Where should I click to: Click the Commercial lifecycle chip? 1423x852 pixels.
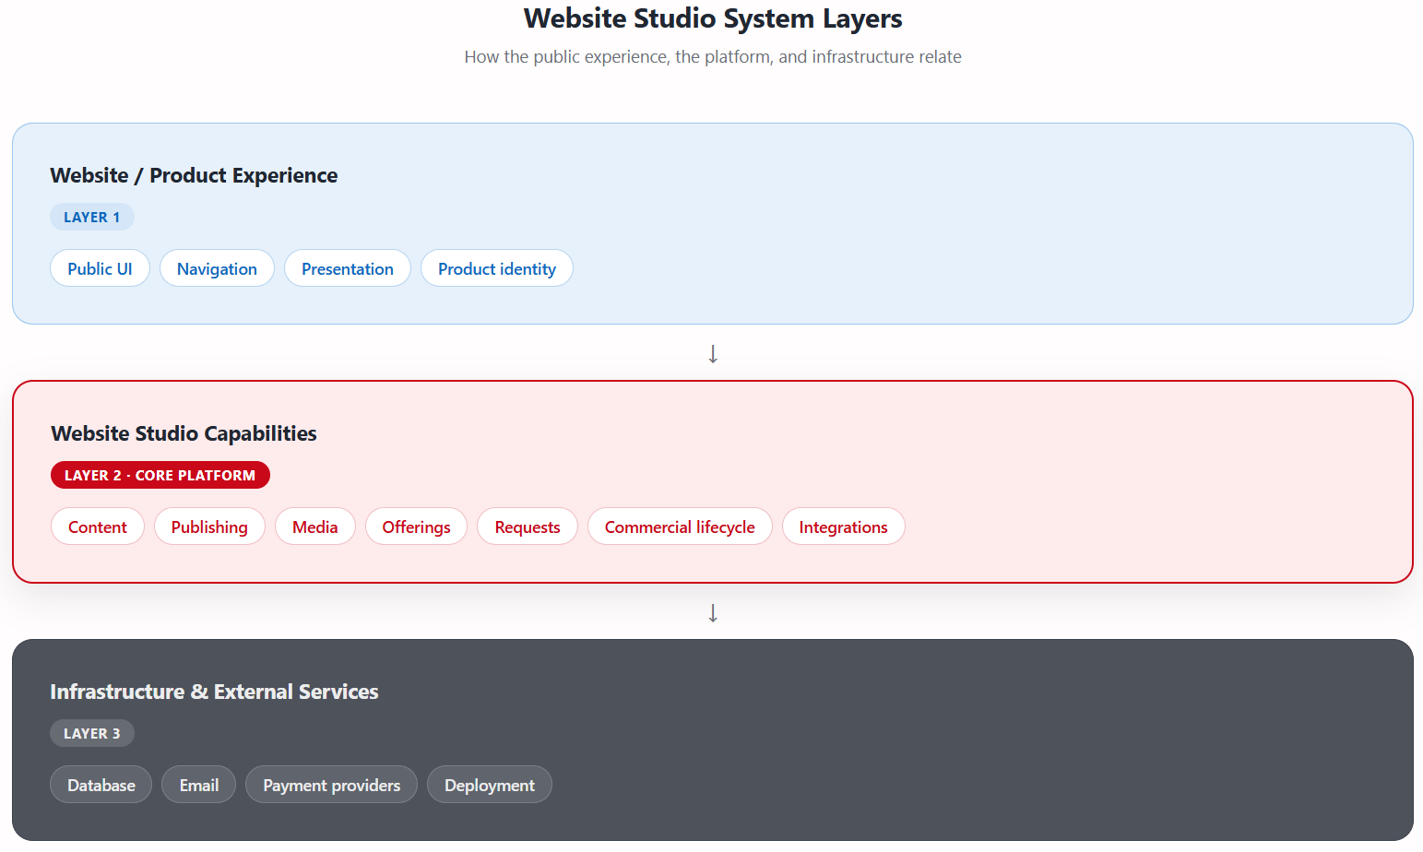click(680, 527)
